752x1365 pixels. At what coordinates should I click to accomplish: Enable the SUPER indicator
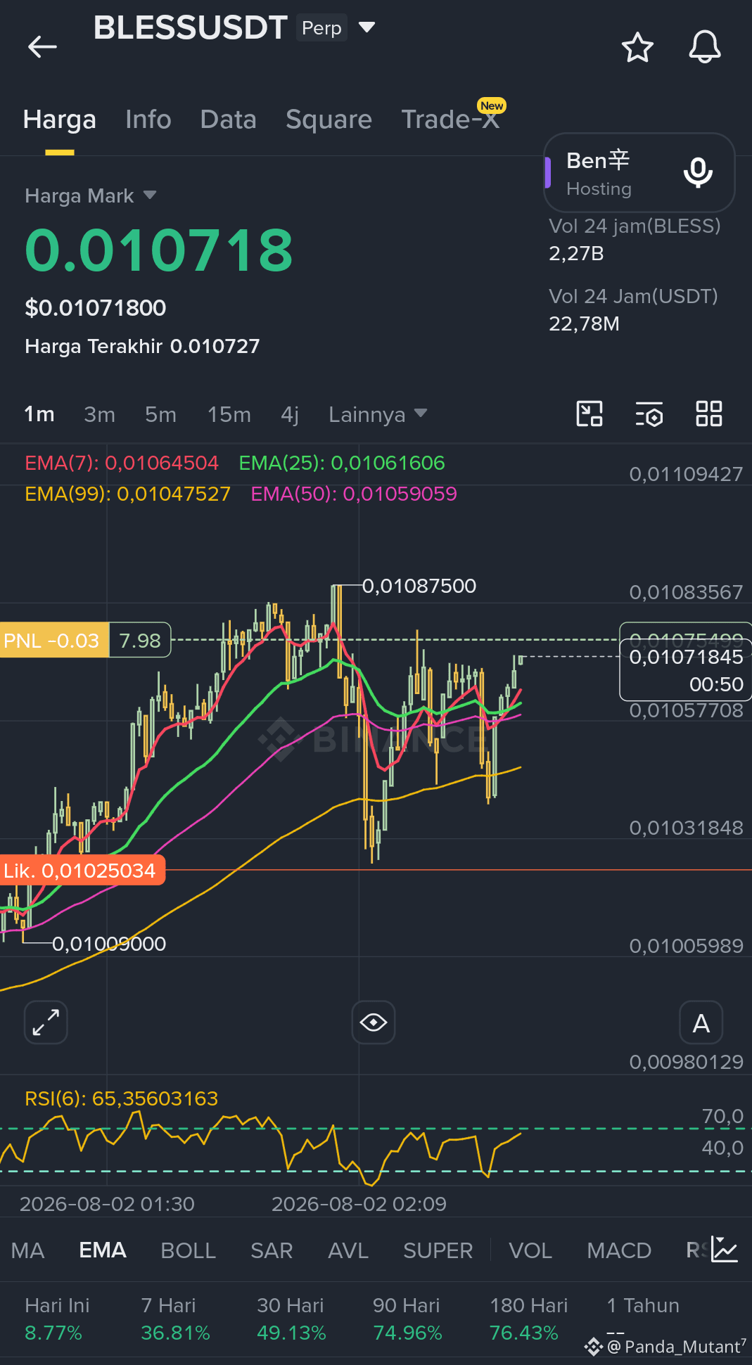pyautogui.click(x=438, y=1250)
